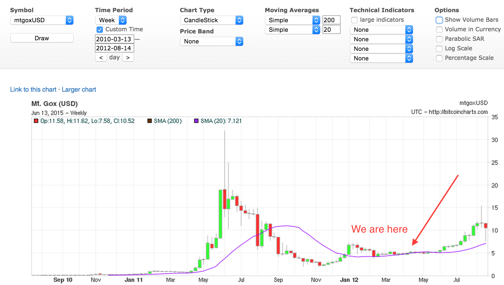Viewport: 504px width, 285px height.
Task: Open the first Simple moving average dropdown
Action: click(x=292, y=20)
